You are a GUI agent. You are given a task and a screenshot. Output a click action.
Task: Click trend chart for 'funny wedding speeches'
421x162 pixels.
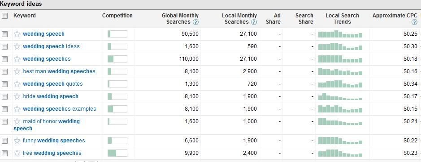pos(340,141)
